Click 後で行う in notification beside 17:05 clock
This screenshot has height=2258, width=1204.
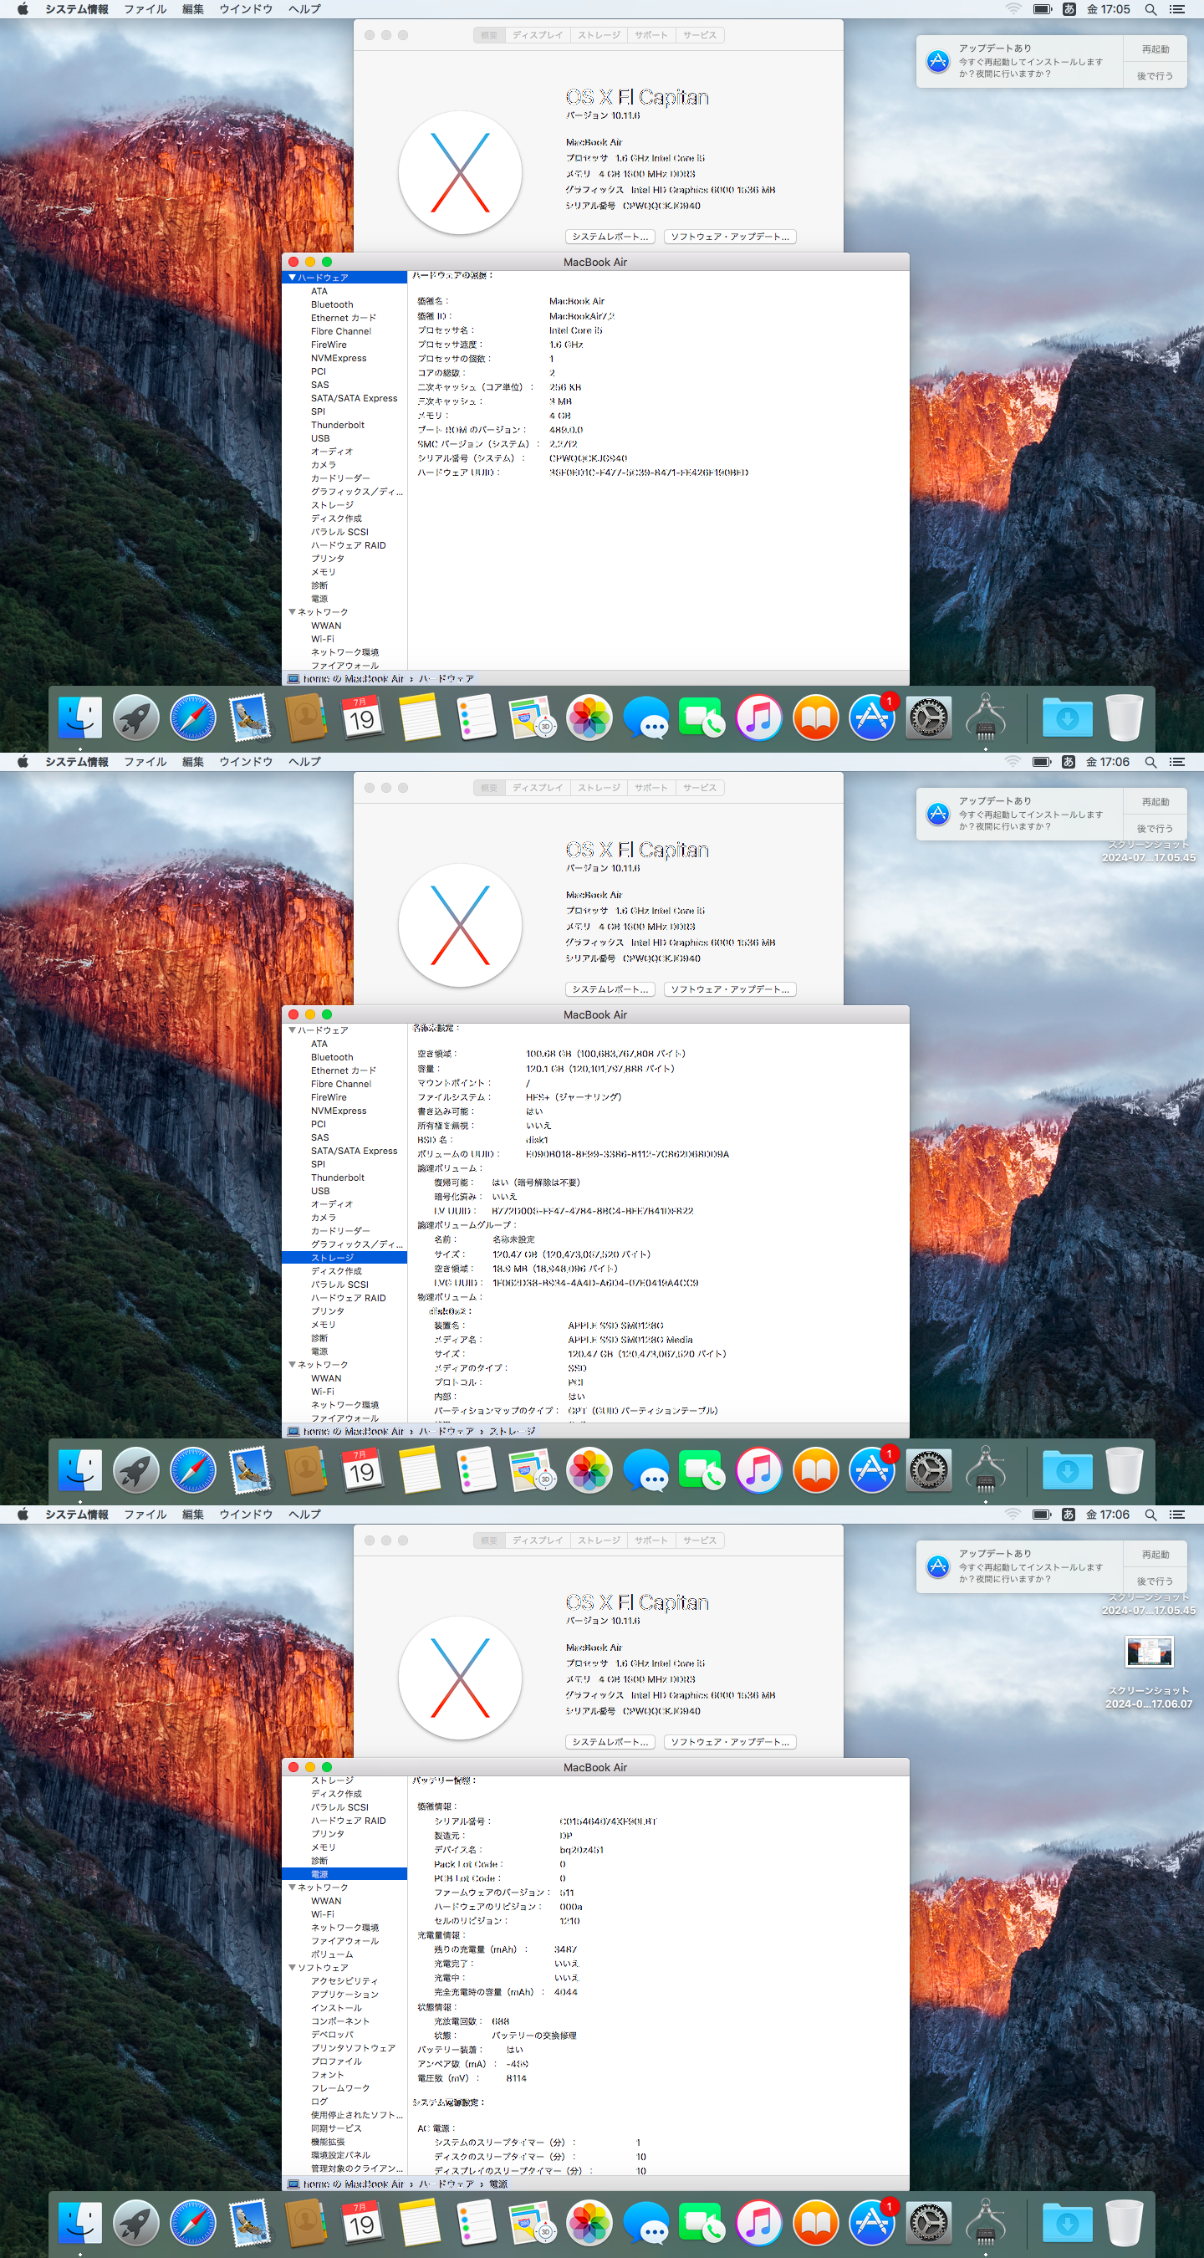coord(1155,75)
